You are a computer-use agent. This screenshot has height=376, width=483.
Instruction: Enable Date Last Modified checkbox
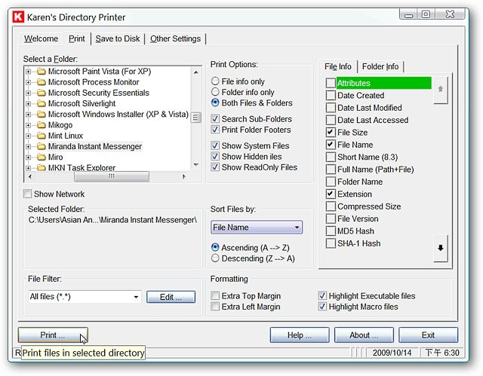click(x=331, y=108)
